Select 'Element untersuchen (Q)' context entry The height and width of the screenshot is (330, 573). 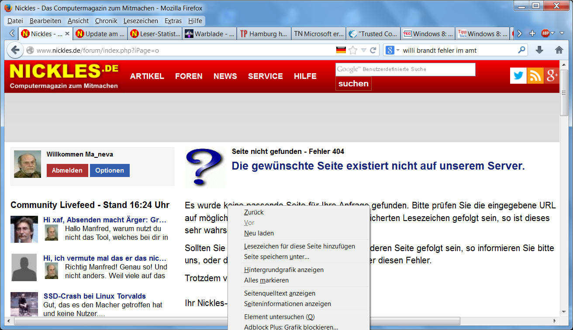(x=299, y=317)
